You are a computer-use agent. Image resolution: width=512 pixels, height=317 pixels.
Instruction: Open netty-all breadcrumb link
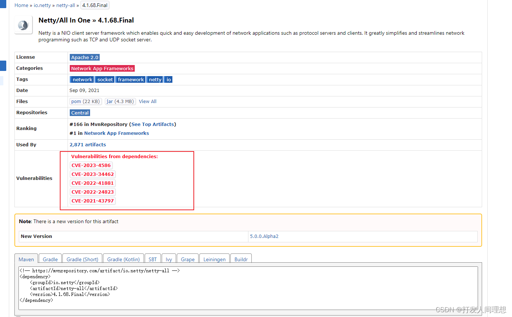coord(65,6)
